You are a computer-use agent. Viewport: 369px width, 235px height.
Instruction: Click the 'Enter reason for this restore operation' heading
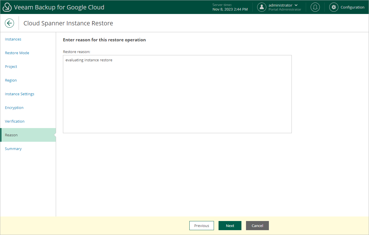click(104, 40)
